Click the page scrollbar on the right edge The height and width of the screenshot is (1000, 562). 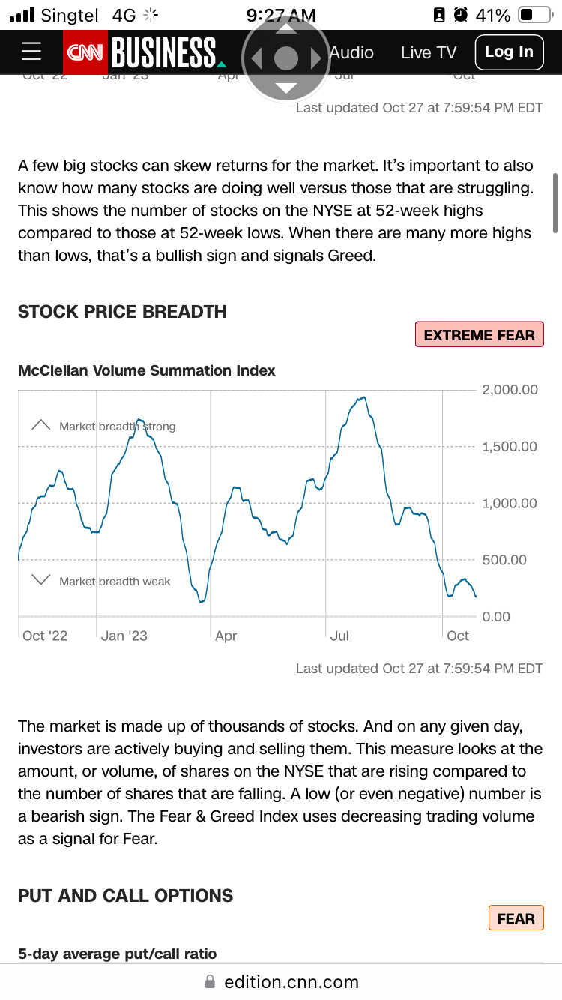click(x=555, y=202)
